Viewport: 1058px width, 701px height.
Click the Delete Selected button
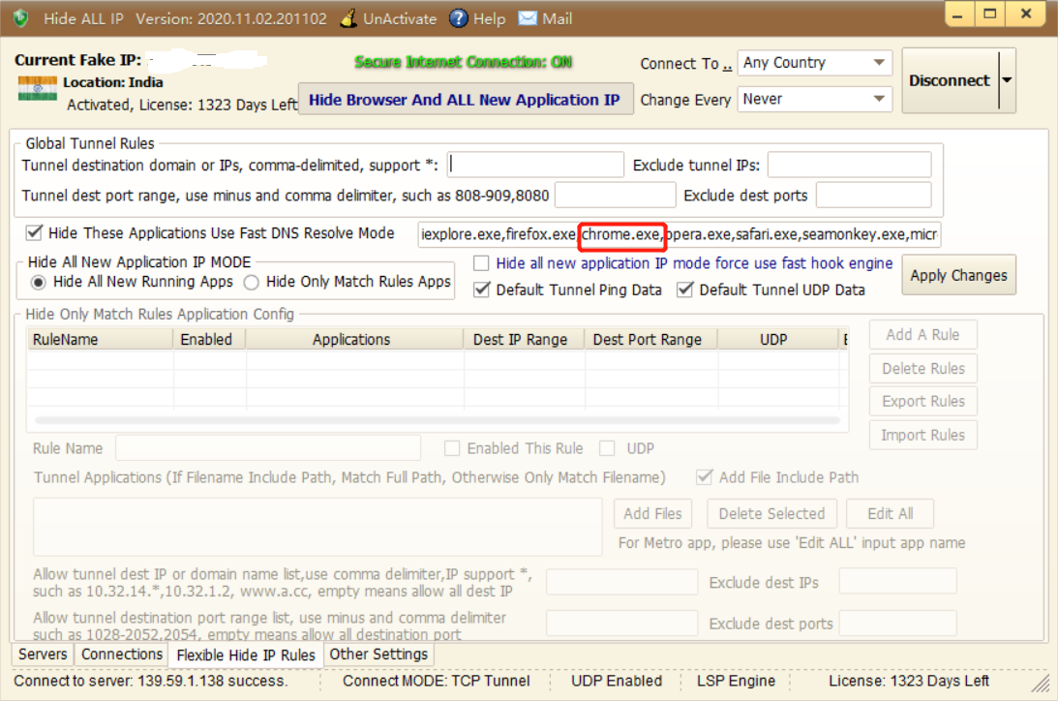771,513
